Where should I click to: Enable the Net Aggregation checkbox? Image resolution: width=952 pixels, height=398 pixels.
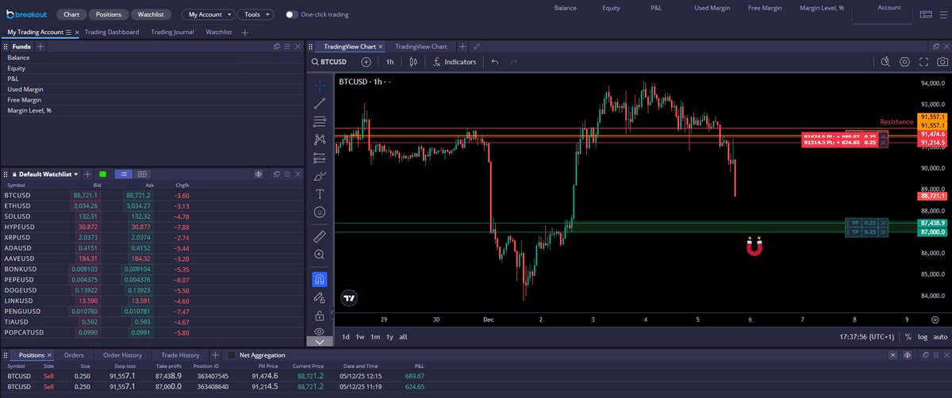(x=232, y=355)
